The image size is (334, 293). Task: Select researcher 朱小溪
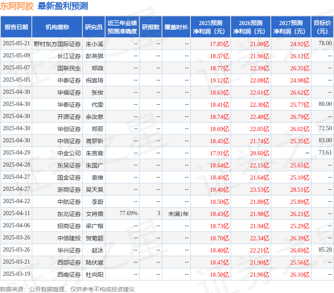tap(94, 44)
